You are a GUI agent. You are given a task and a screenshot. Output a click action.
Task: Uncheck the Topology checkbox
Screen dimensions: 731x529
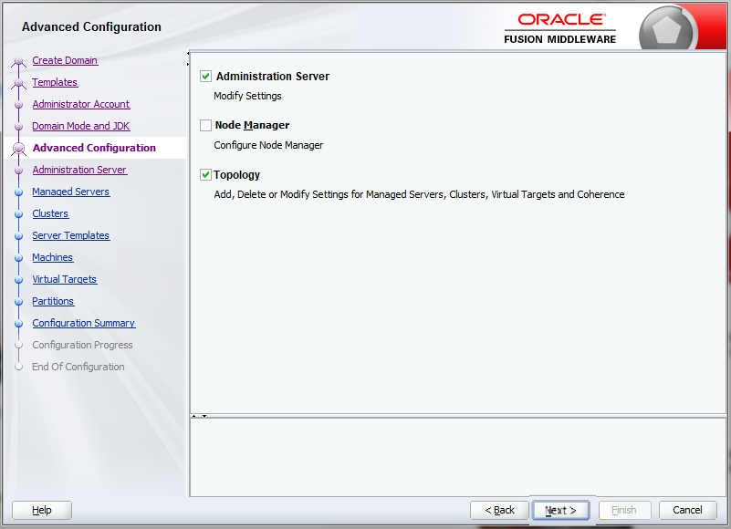(205, 175)
